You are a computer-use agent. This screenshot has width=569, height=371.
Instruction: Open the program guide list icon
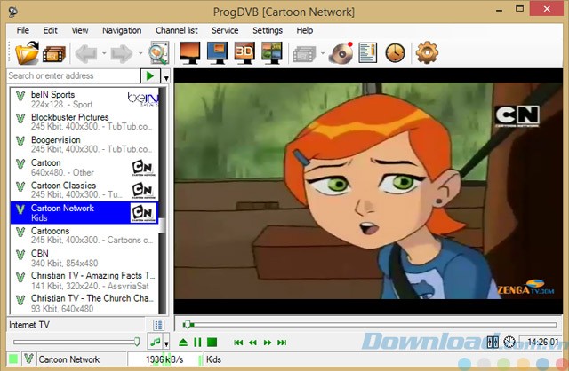click(368, 53)
